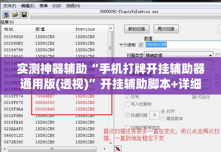Click results list scroll down arrow
Screen dimensions: 221x152
111,143
